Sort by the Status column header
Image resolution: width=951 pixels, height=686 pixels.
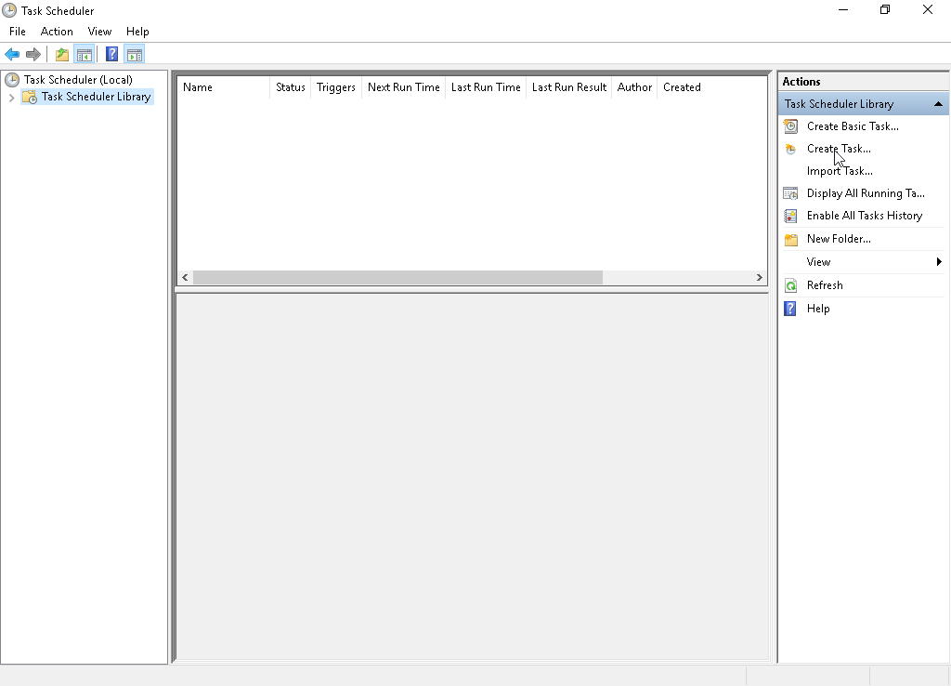(x=290, y=87)
